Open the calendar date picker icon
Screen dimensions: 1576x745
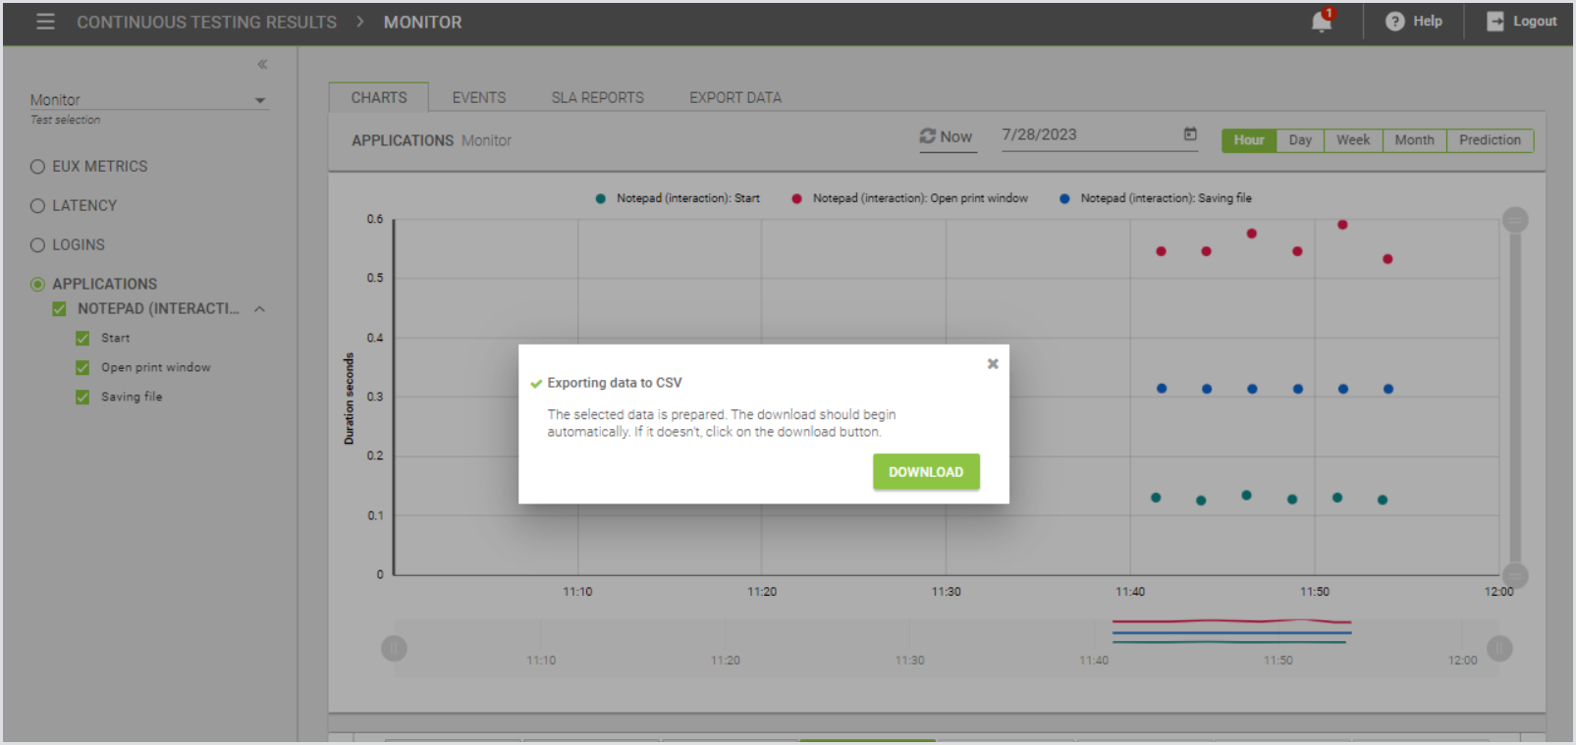(x=1190, y=134)
